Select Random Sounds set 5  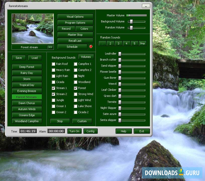click(135, 43)
